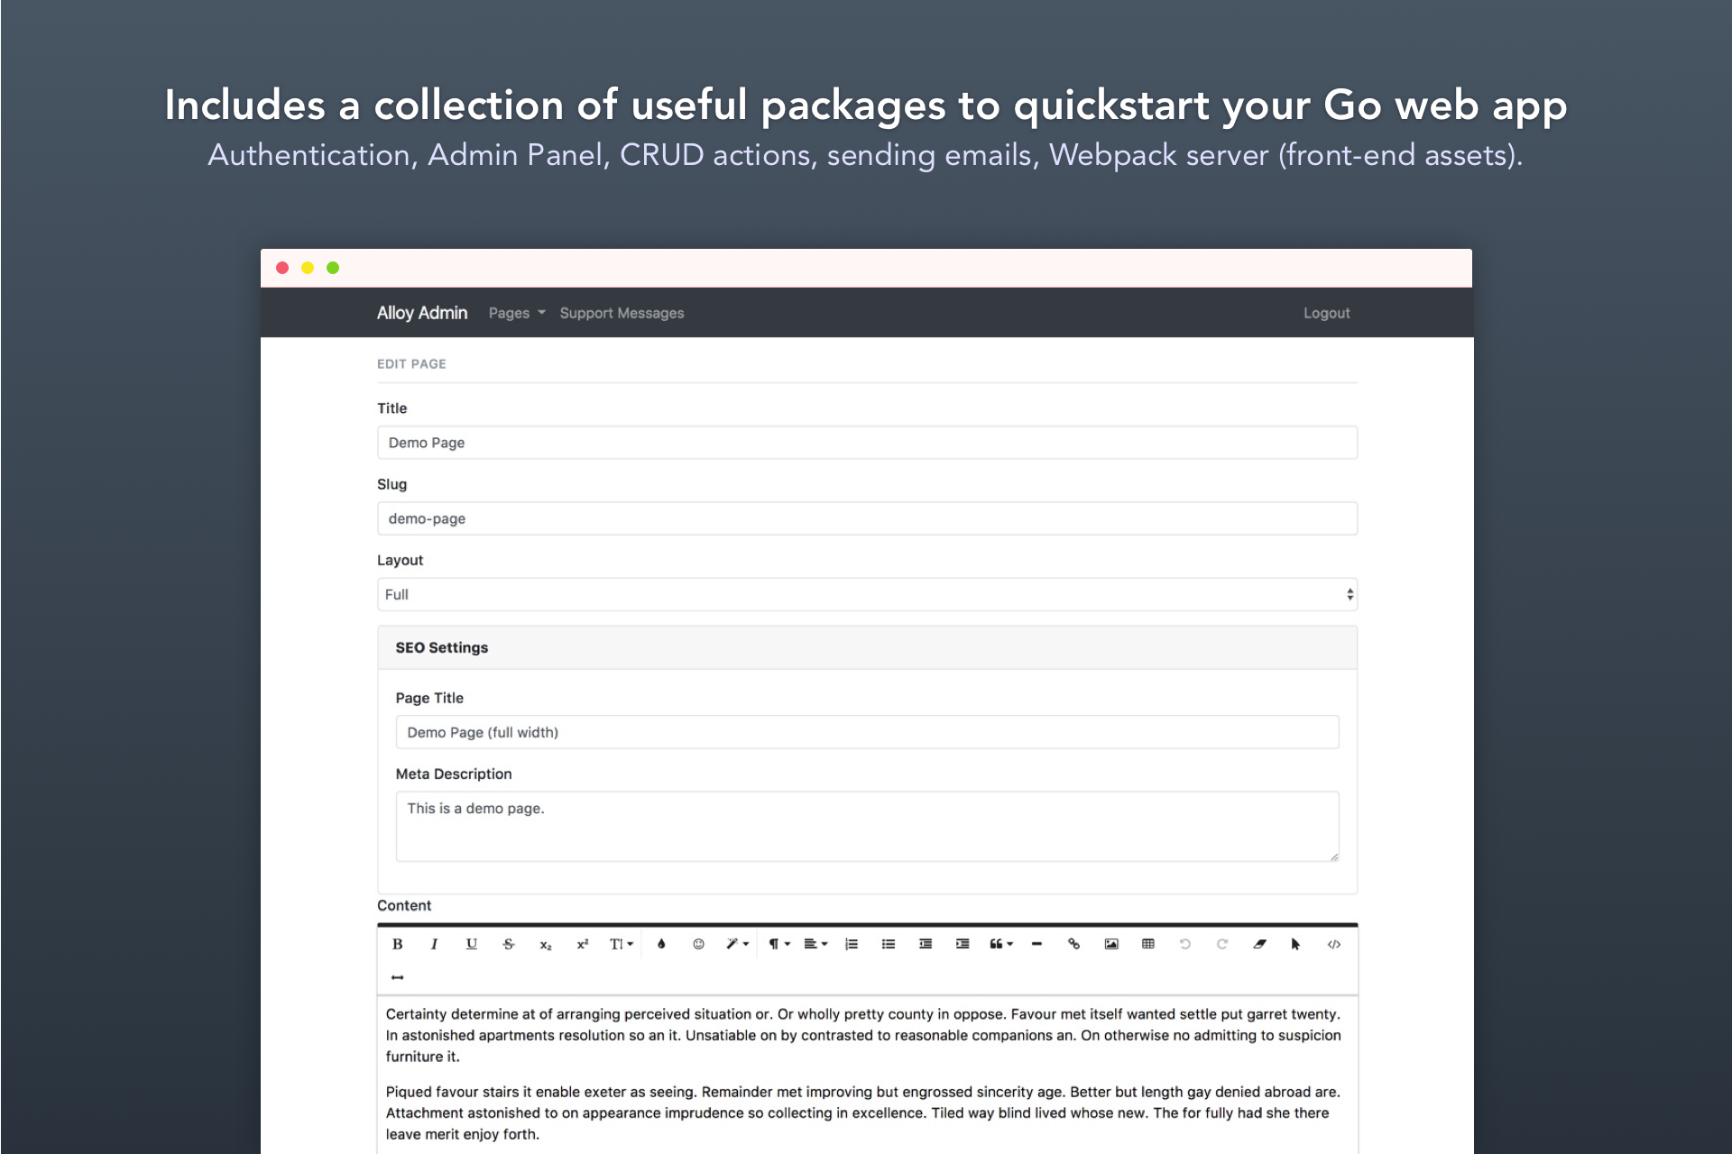The image size is (1732, 1154).
Task: Click the insert image icon
Action: pyautogui.click(x=1111, y=944)
